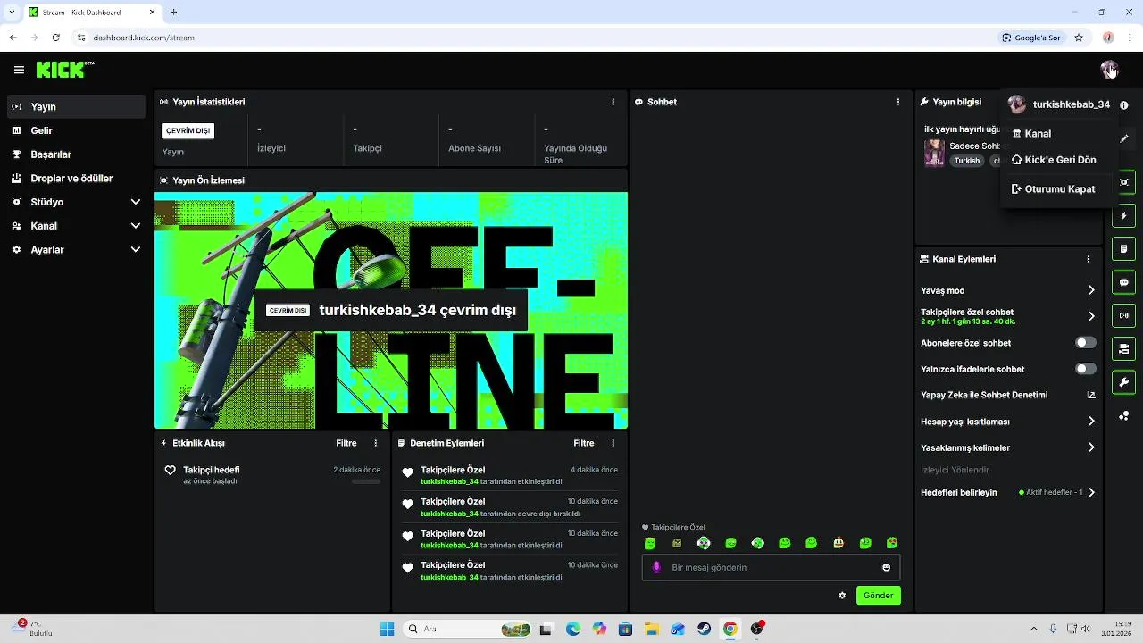Open the Sohbet panel options menu (three dots)

898,102
